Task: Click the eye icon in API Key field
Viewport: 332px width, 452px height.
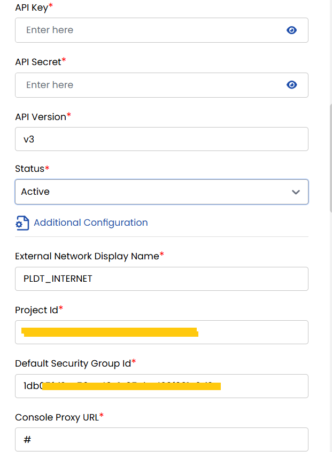Action: click(291, 30)
